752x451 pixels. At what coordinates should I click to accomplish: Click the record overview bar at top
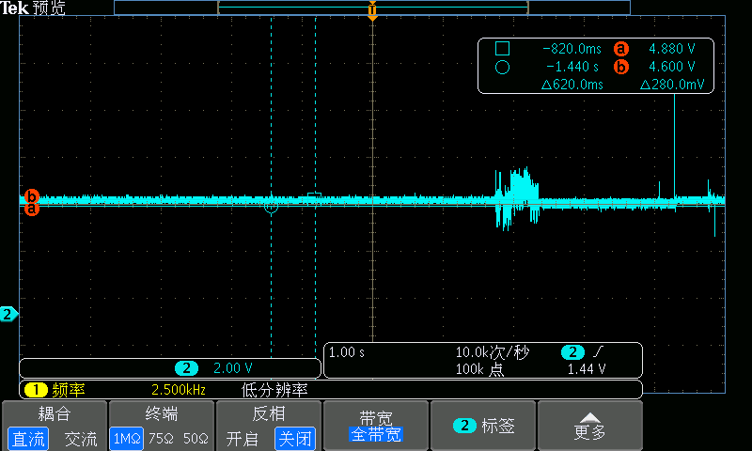[x=372, y=7]
